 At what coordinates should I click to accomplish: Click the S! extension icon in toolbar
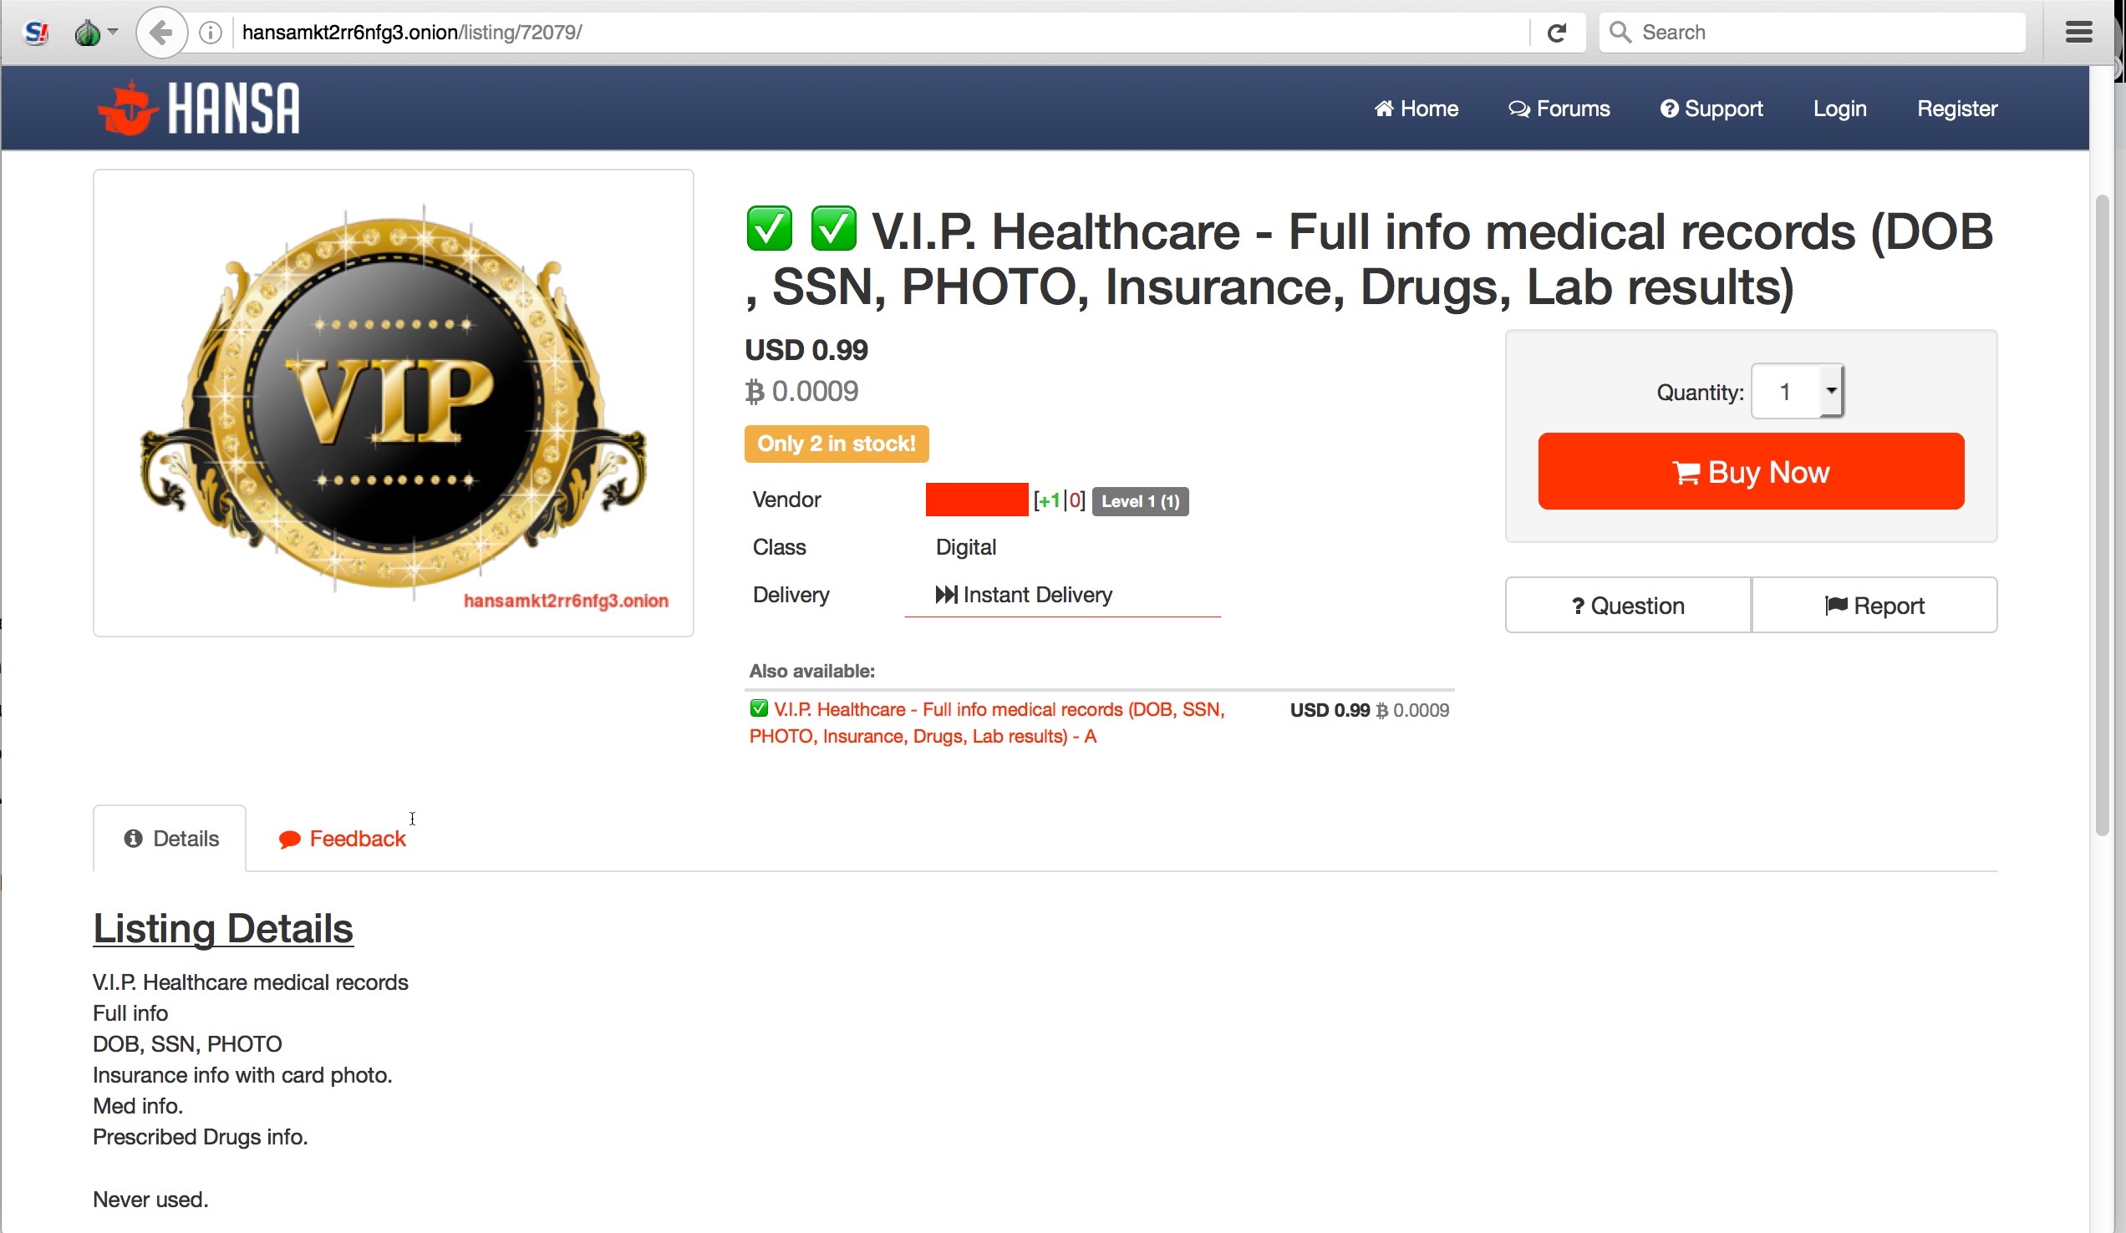click(x=36, y=32)
